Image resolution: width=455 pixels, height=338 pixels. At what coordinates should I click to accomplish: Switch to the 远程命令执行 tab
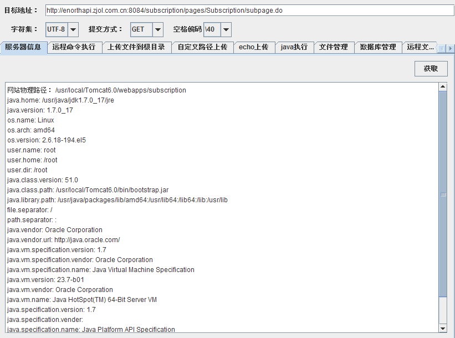pyautogui.click(x=74, y=47)
